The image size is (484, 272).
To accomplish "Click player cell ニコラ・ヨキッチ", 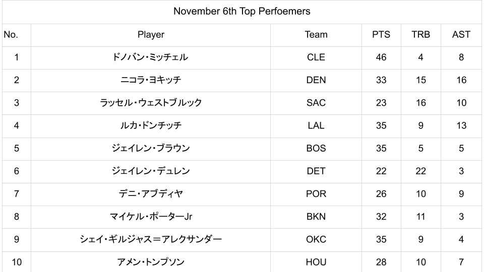I will point(151,80).
